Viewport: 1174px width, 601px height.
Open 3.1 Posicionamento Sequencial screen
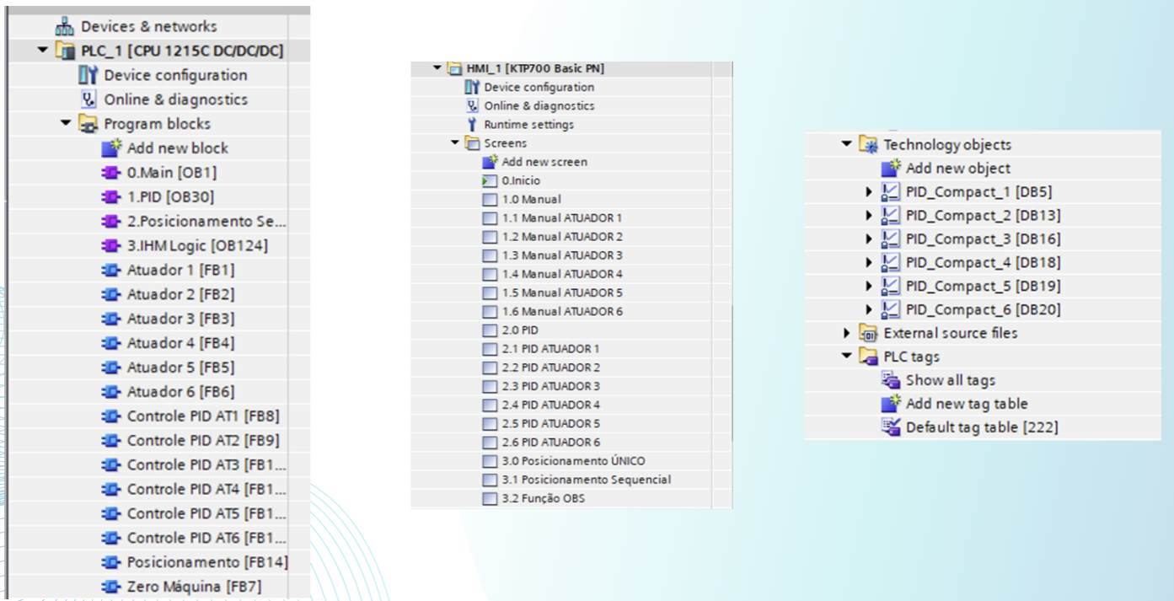(587, 480)
